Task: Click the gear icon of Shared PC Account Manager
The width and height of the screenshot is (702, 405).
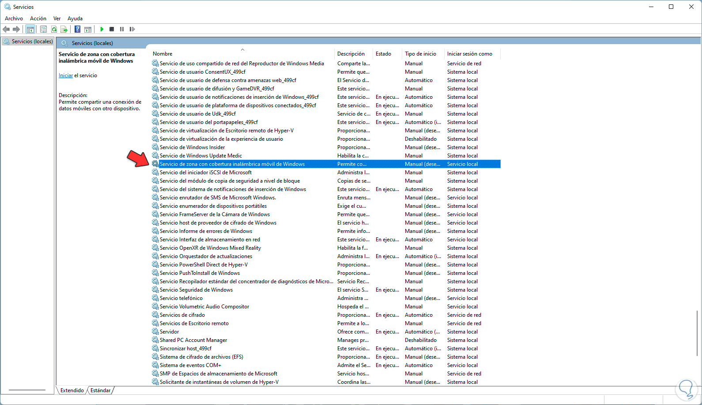Action: [x=155, y=340]
